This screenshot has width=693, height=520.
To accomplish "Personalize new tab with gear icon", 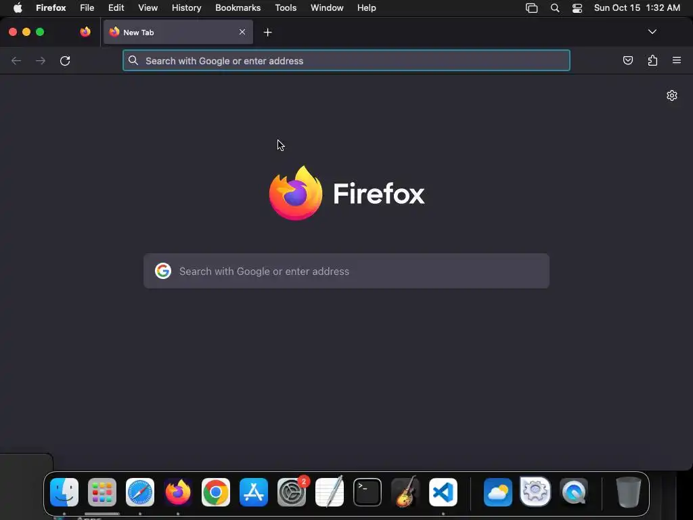I will pyautogui.click(x=672, y=95).
